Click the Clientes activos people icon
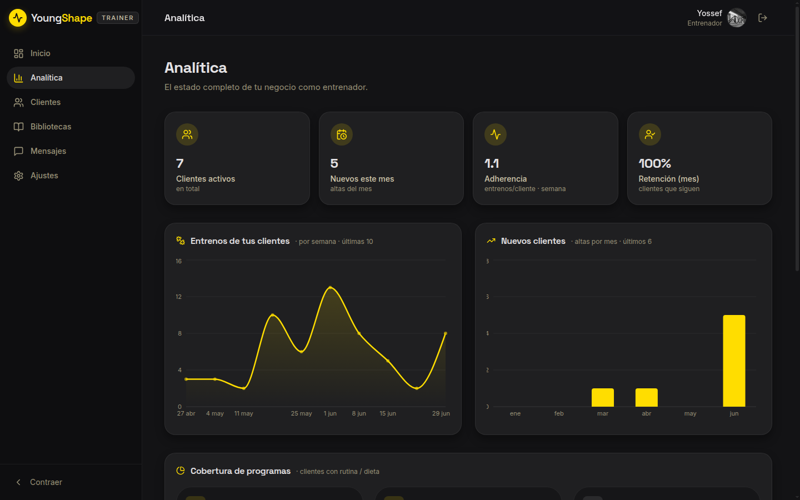 pos(187,134)
